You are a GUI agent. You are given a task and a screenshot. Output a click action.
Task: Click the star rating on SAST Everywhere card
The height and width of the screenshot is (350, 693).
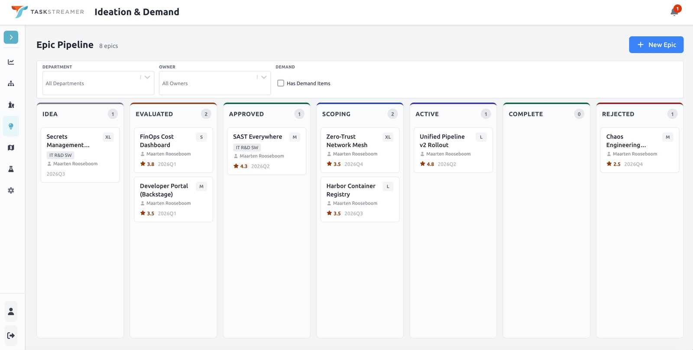[240, 166]
